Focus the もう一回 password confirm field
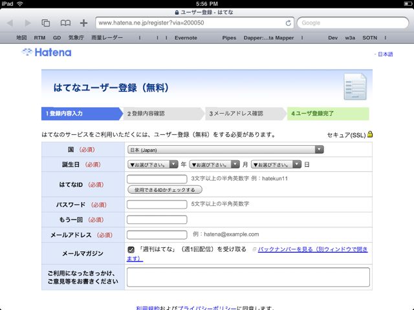 point(157,220)
